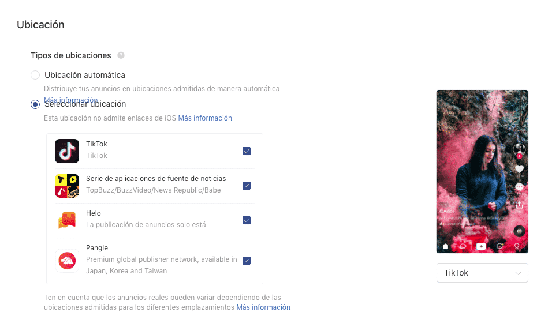Open the TikTok preview placement dropdown

pyautogui.click(x=482, y=273)
